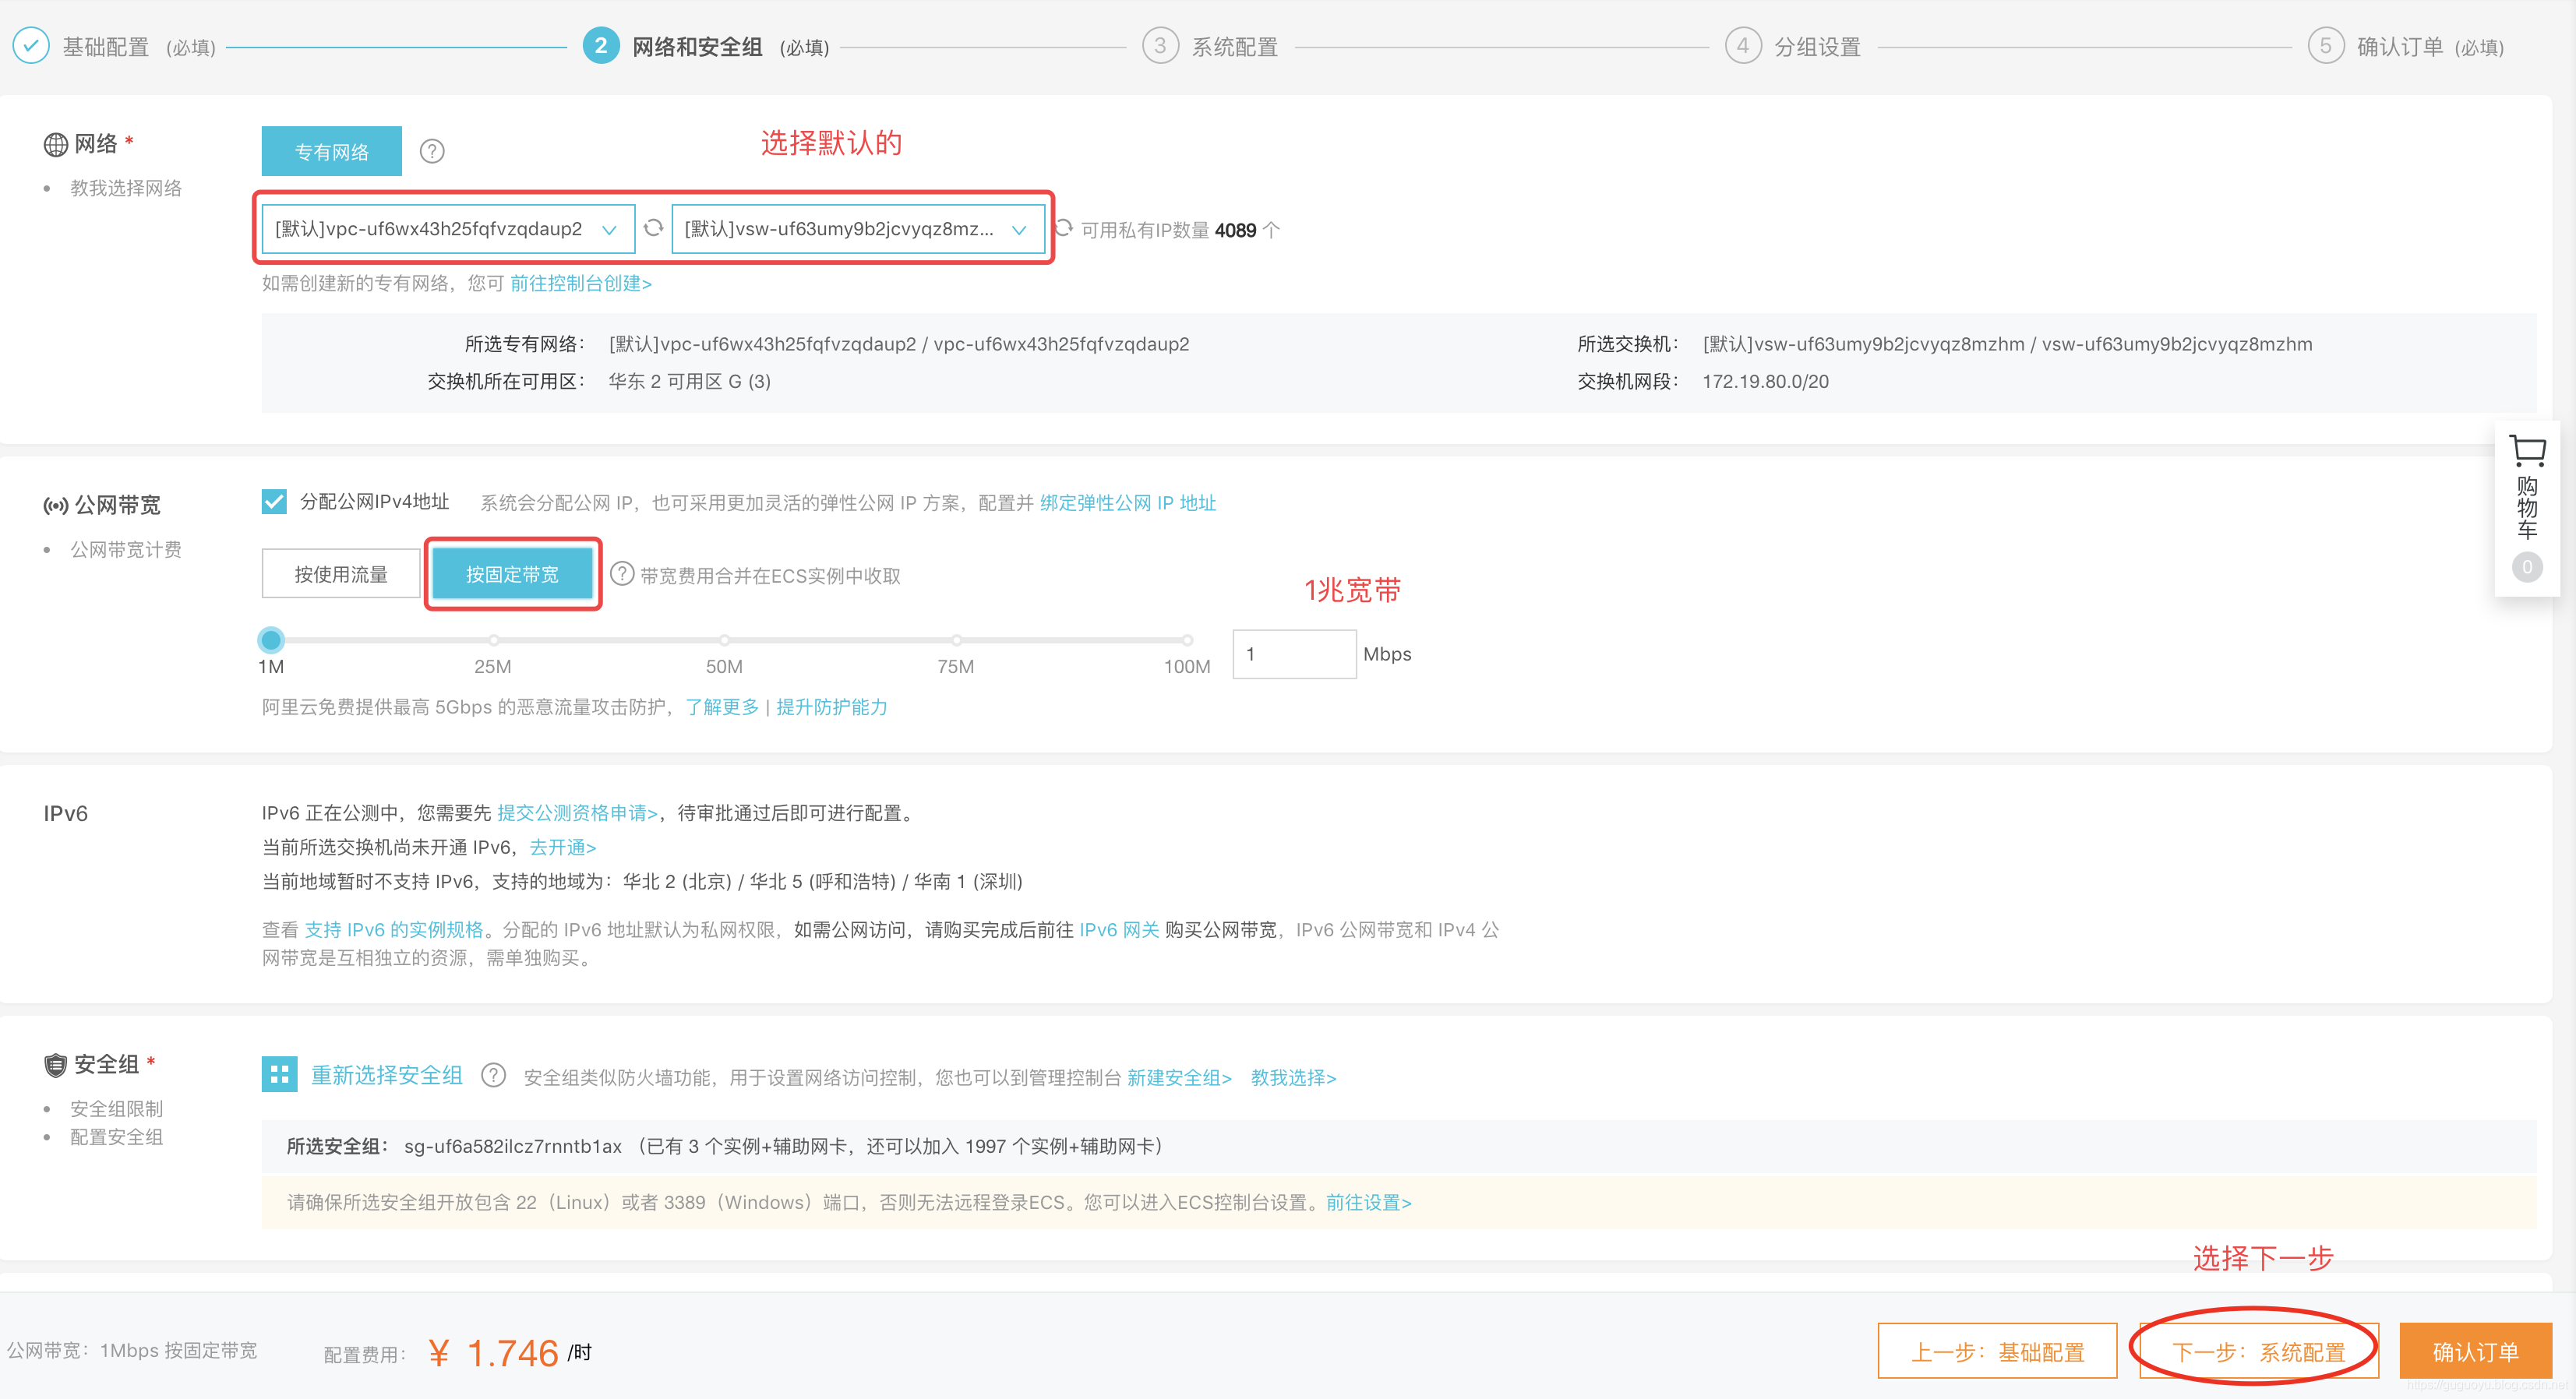Screen dimensions: 2576x1399
Task: Set bandwidth slider to 75M mark
Action: click(x=956, y=640)
